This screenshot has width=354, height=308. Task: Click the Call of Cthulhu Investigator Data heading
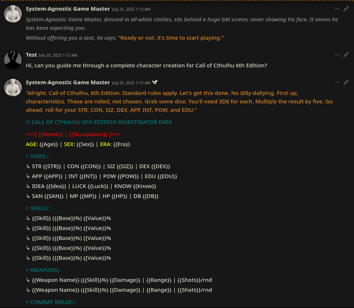[x=99, y=122]
